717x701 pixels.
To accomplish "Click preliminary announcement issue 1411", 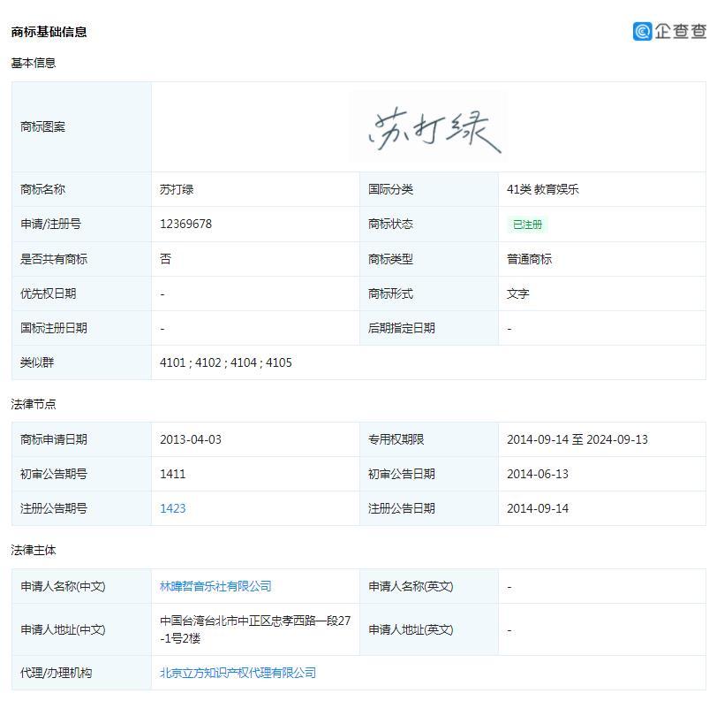I will [173, 474].
